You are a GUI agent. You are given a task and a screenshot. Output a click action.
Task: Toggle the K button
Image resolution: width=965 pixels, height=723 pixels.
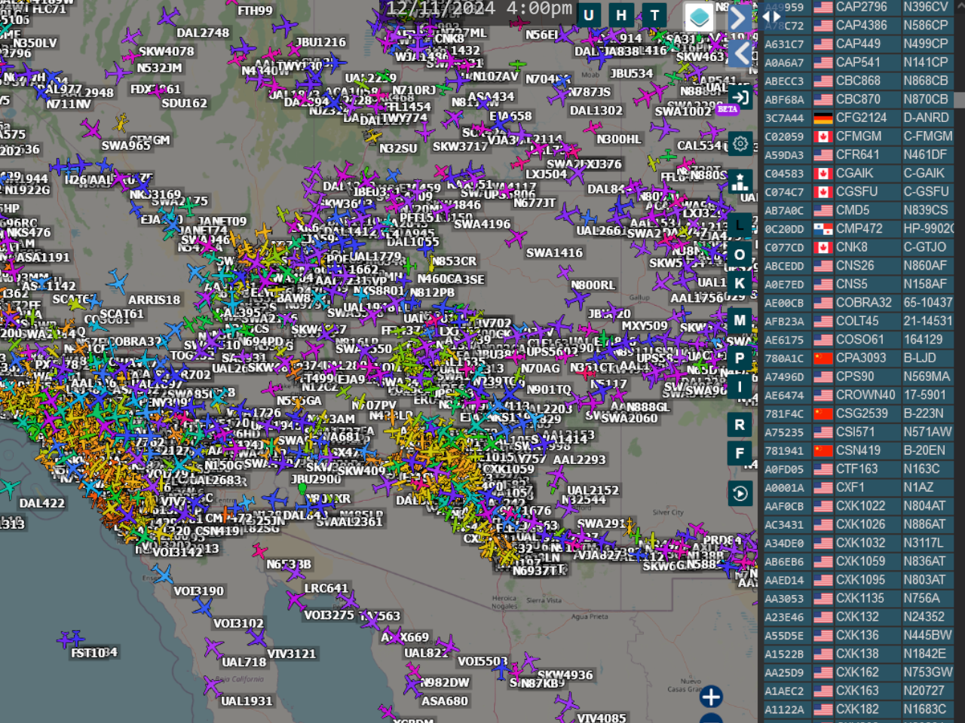(x=740, y=284)
